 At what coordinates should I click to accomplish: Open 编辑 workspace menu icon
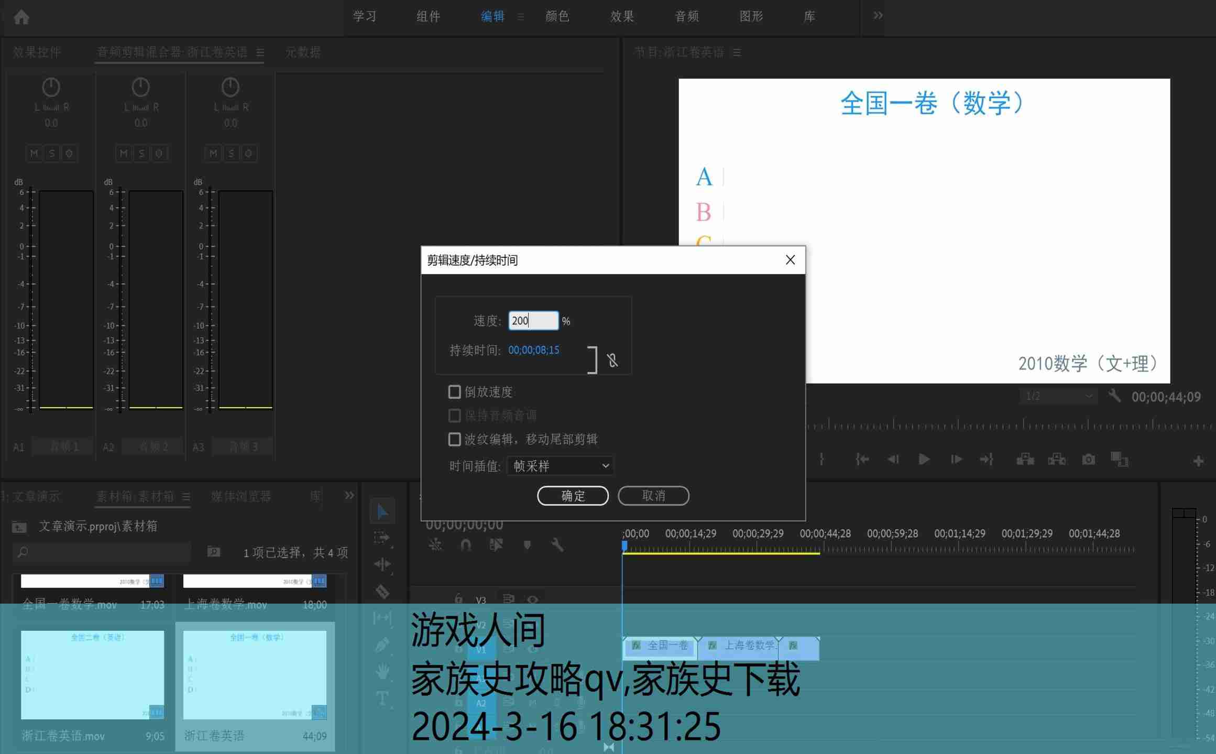pos(520,17)
